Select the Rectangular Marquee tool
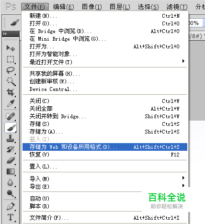This screenshot has width=205, height=224. click(11, 59)
